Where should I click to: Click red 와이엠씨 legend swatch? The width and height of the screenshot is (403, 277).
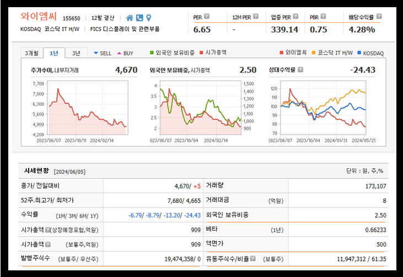pos(281,53)
